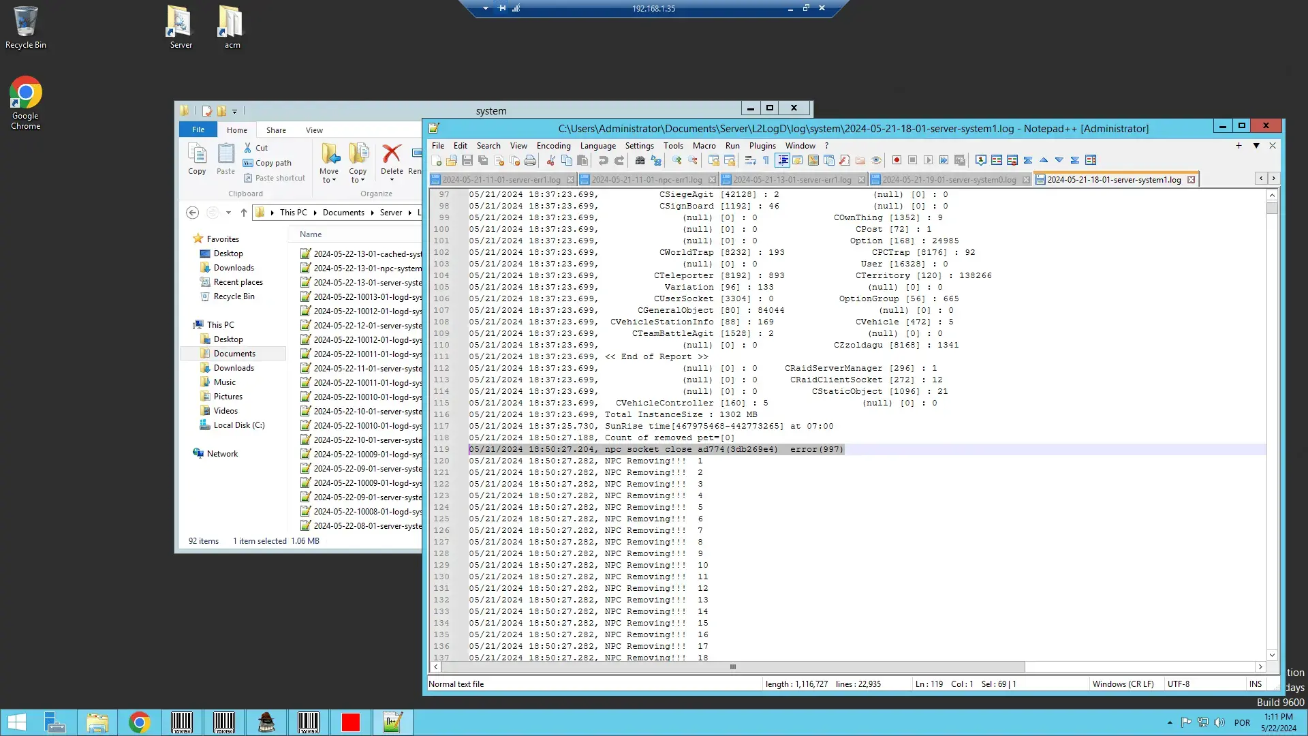Open Find with the binoculars icon
The image size is (1308, 736).
[640, 160]
